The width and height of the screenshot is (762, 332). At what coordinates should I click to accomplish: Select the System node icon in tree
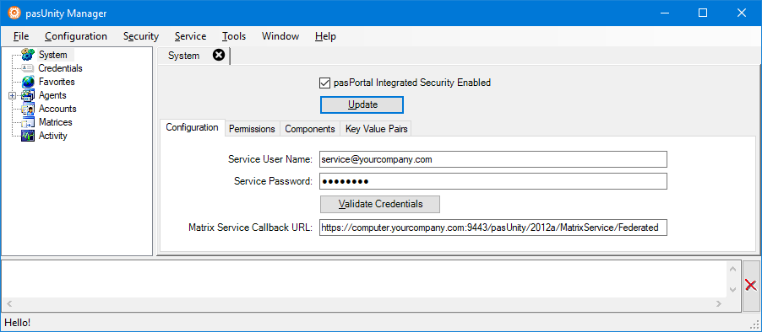28,54
